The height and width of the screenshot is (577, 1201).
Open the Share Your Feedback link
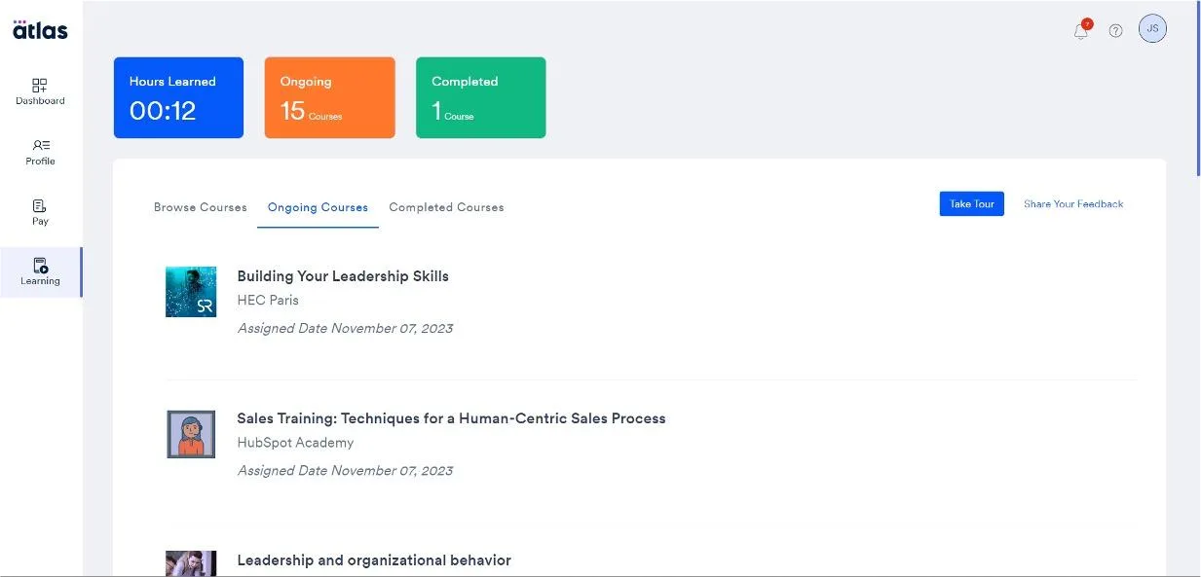point(1073,204)
